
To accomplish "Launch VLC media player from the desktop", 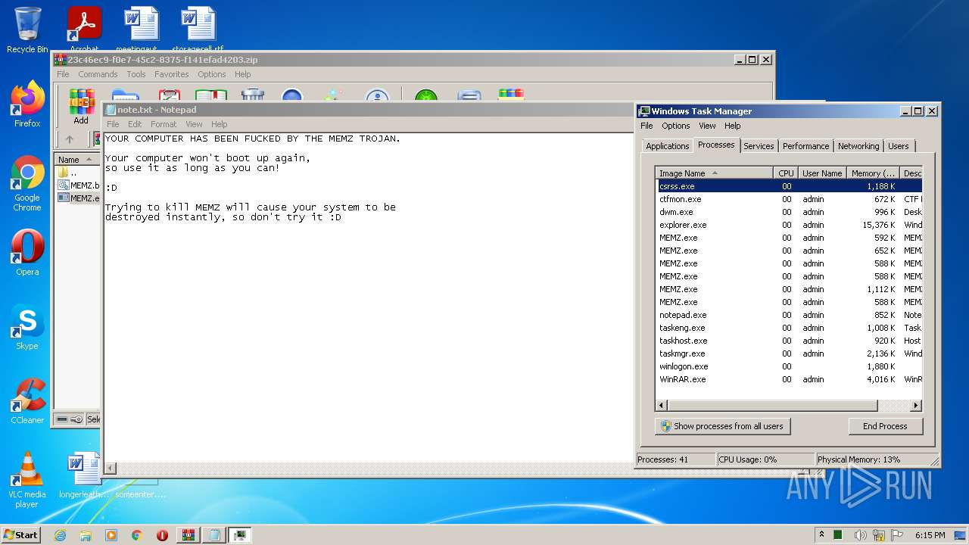I will point(27,480).
